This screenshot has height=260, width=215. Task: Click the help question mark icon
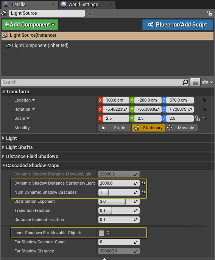[x=90, y=13]
